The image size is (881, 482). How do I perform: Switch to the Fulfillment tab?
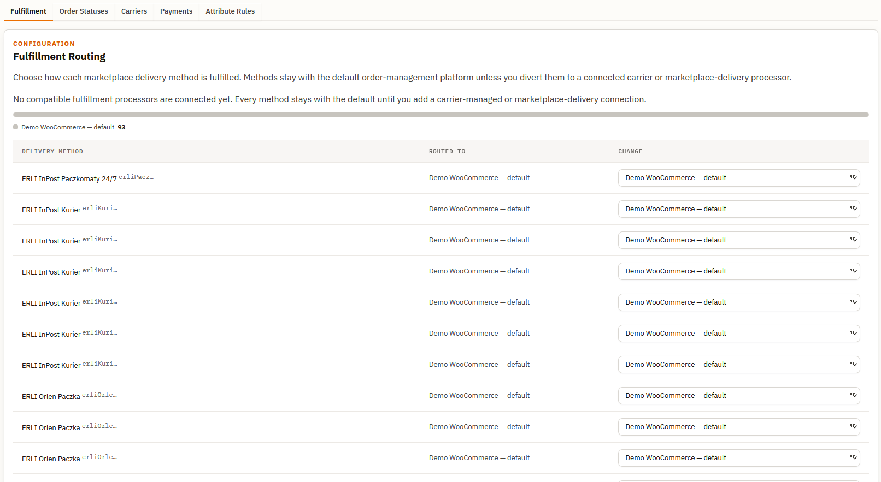[28, 11]
